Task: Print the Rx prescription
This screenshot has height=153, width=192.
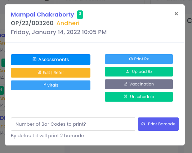Action: [139, 59]
